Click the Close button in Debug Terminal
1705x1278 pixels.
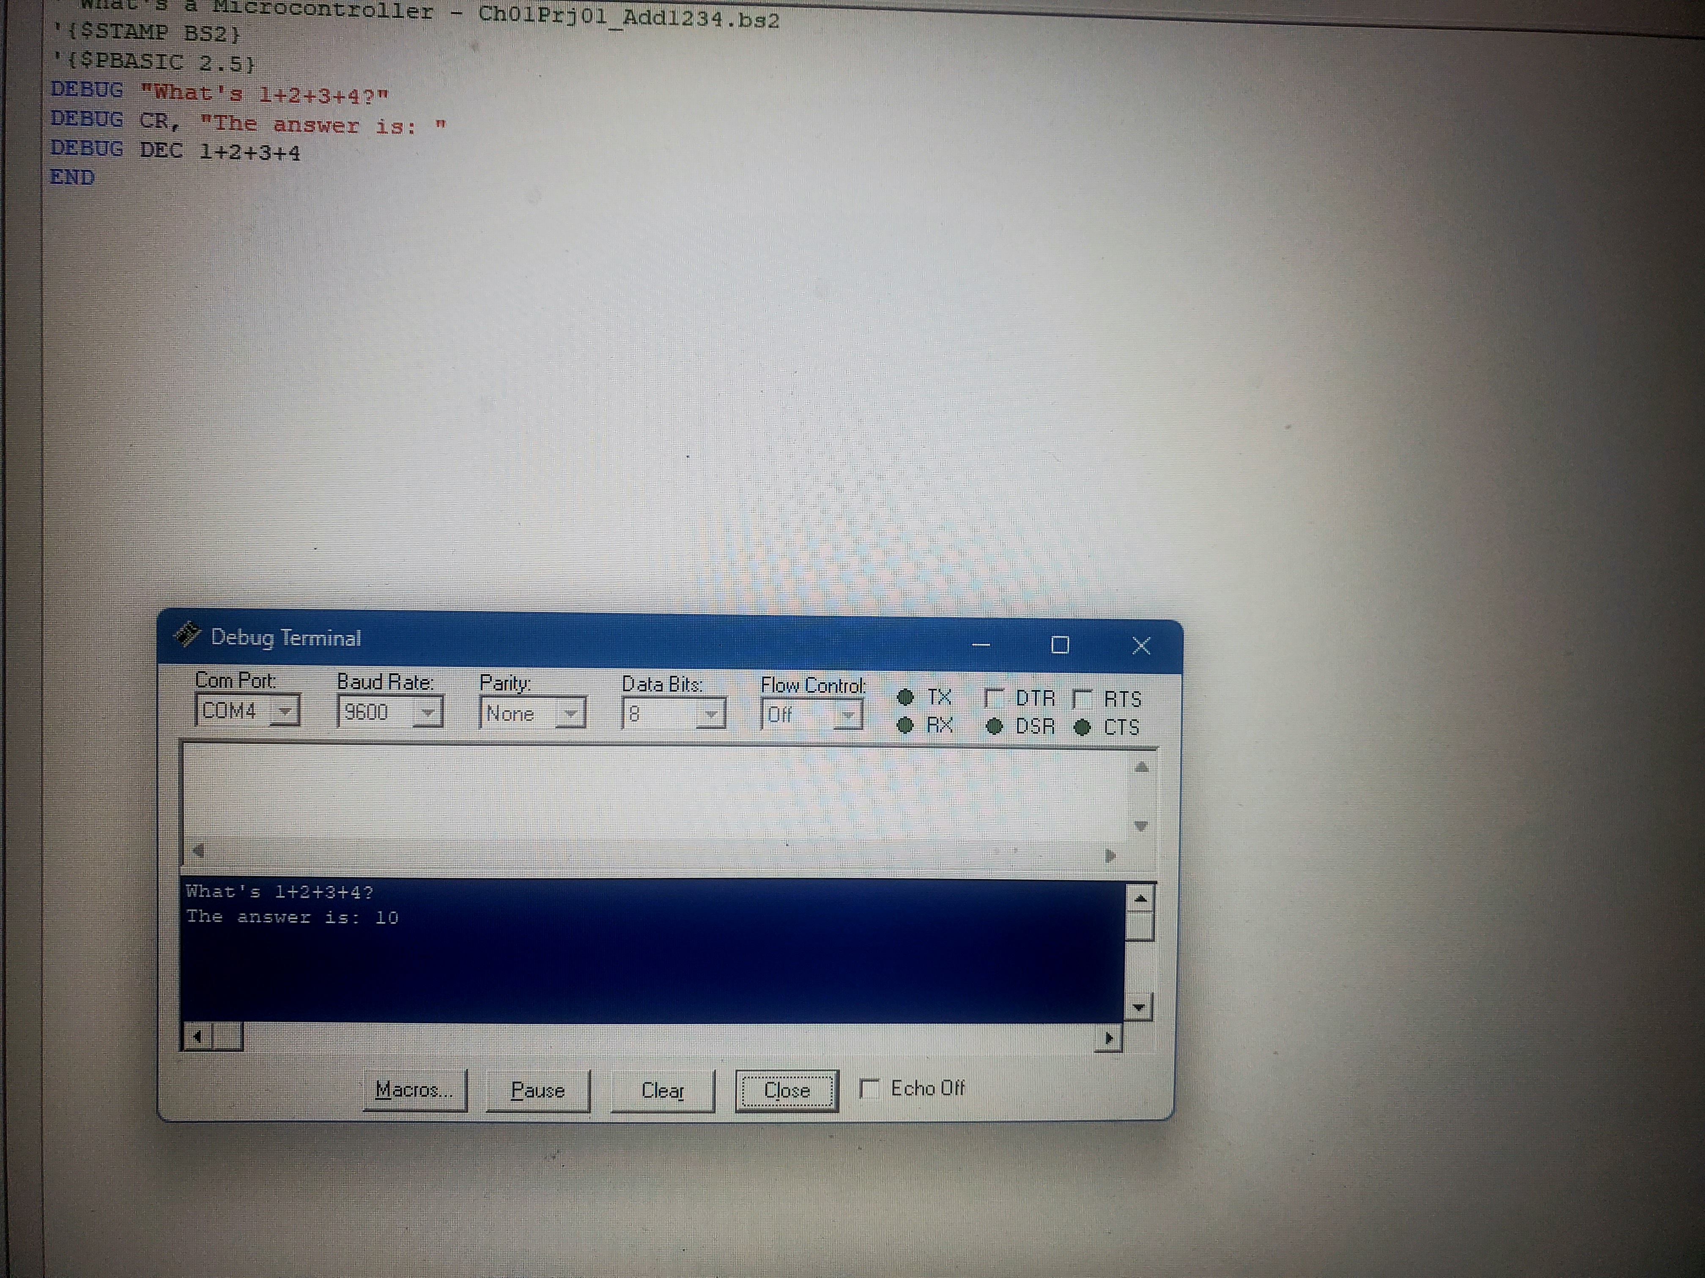787,1091
